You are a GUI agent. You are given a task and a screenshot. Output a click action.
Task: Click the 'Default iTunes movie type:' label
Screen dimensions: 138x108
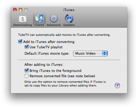[47, 54]
